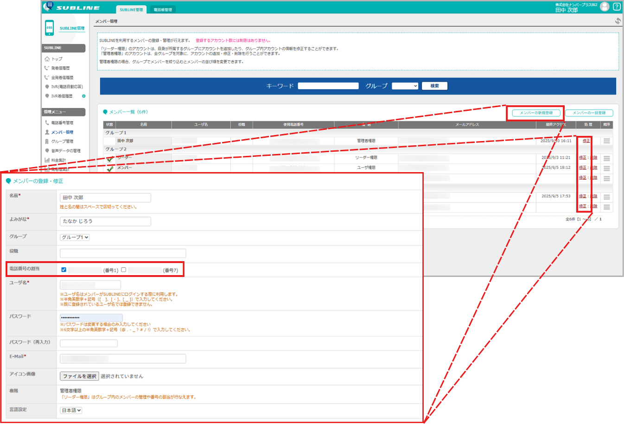Open the グループ filter dropdown in search bar

click(405, 86)
